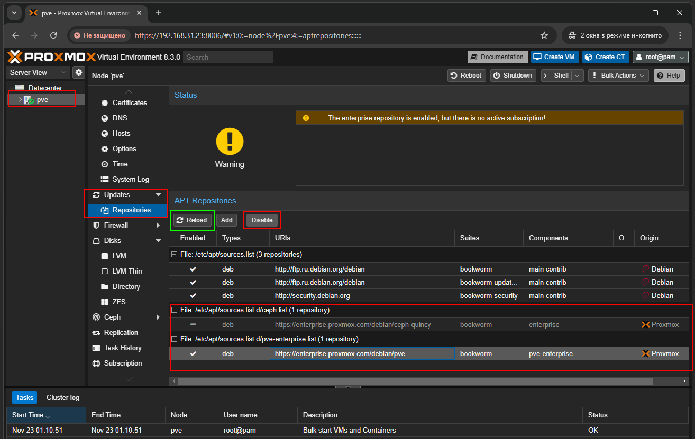Viewport: 695px width, 439px height.
Task: Open the Server View dropdown
Action: 38,72
